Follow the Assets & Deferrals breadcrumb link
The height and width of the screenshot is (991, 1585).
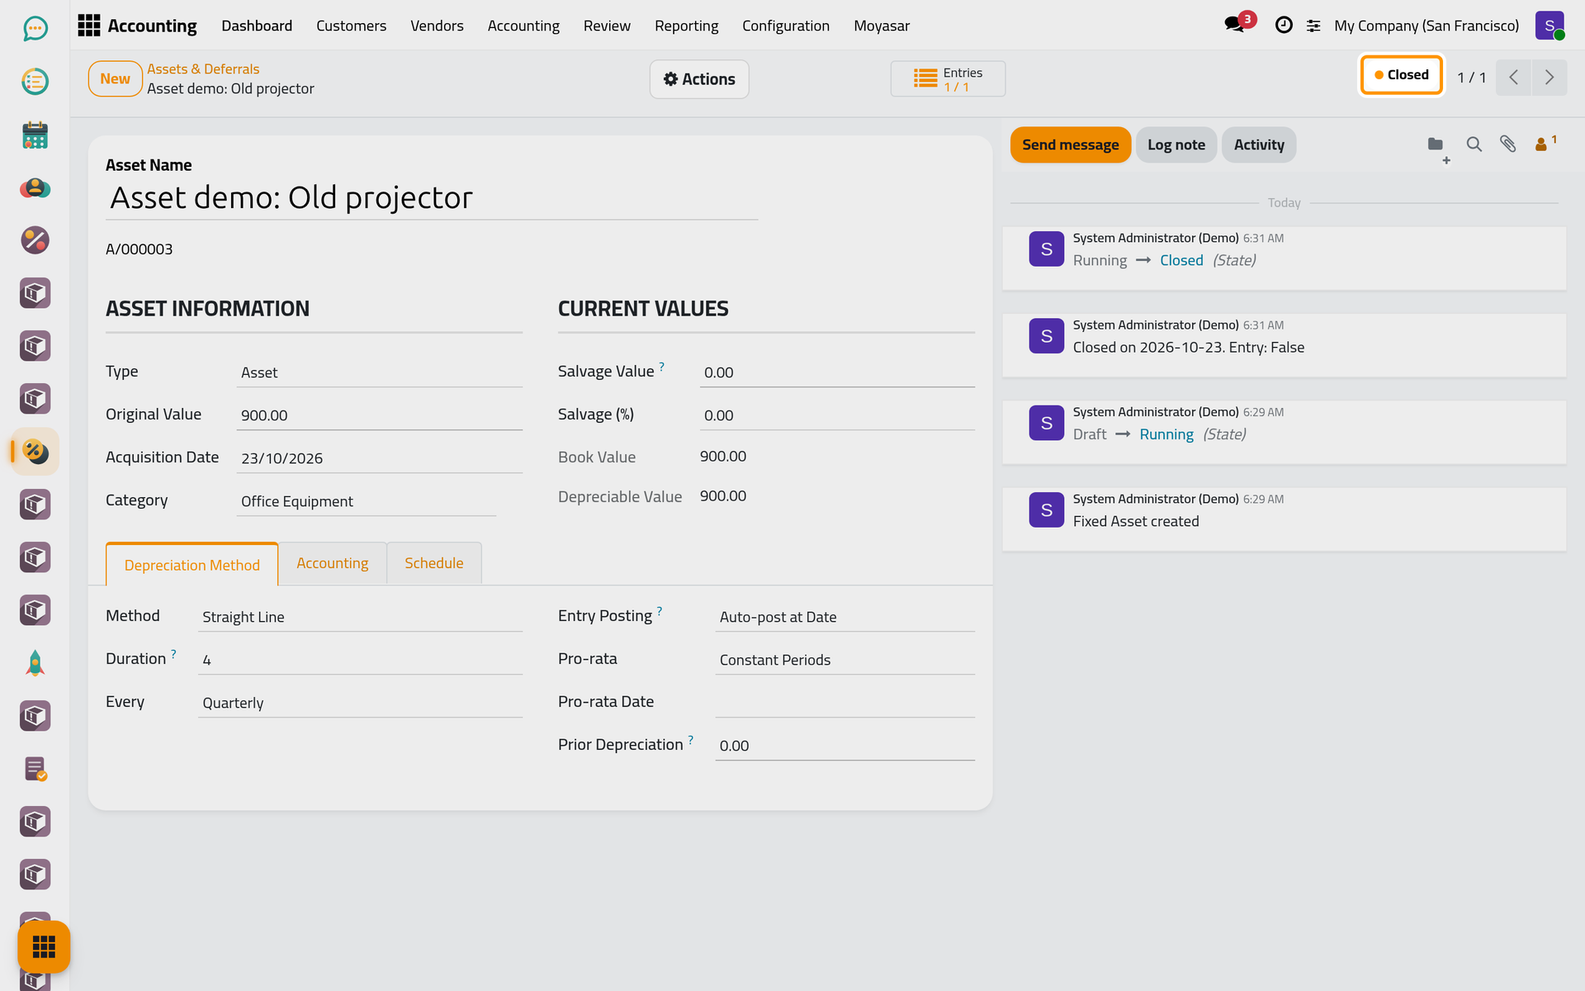[x=203, y=69]
